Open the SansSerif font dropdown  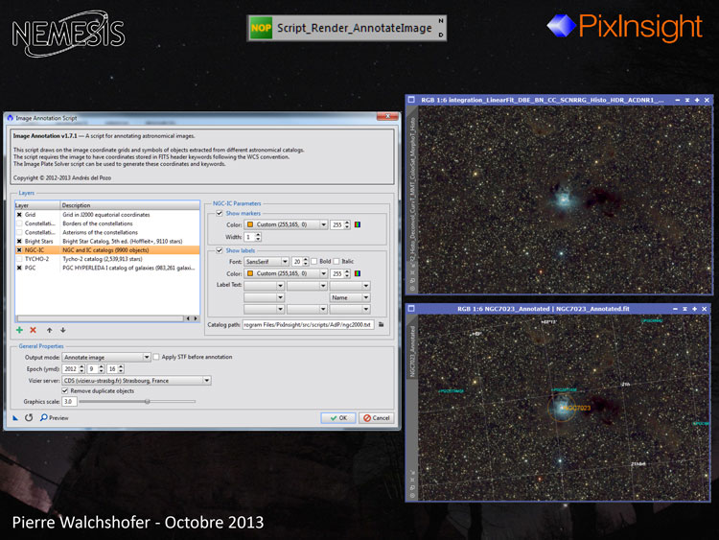(x=267, y=262)
